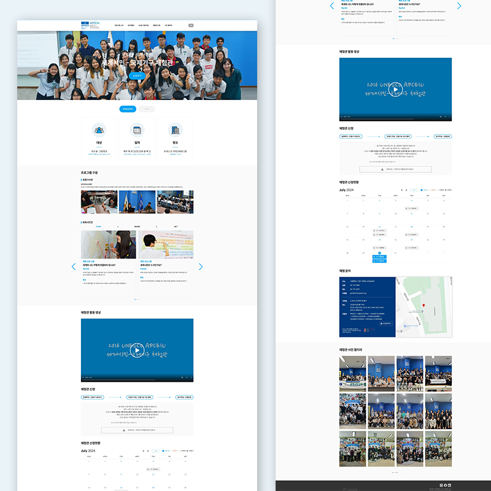Select the blue Programme pill toggle
The width and height of the screenshot is (491, 491).
(128, 109)
